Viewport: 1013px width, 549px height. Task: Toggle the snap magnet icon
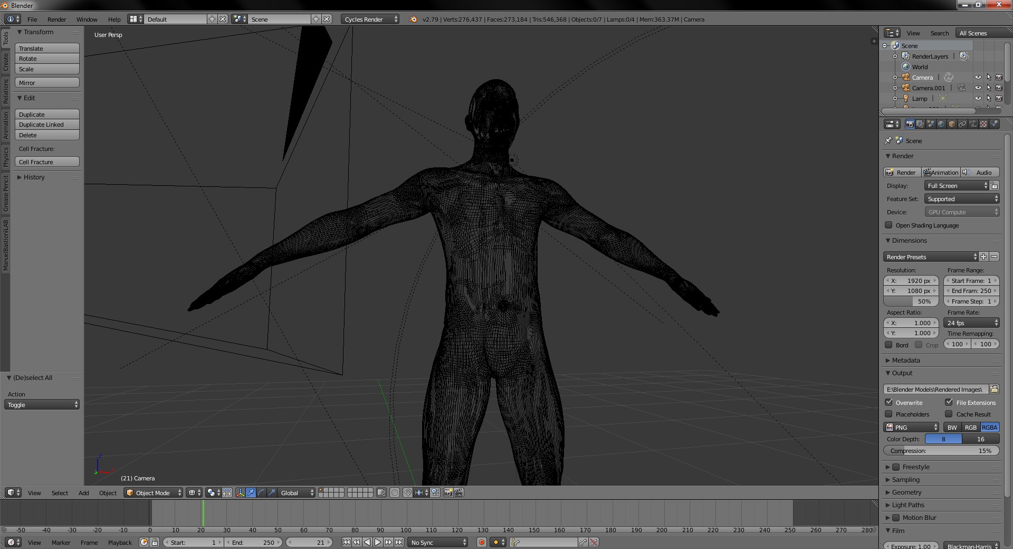(408, 493)
